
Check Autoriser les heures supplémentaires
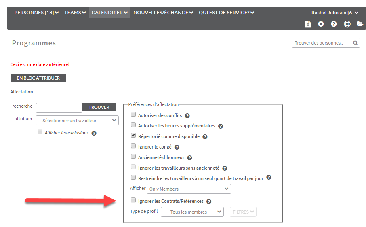133,125
